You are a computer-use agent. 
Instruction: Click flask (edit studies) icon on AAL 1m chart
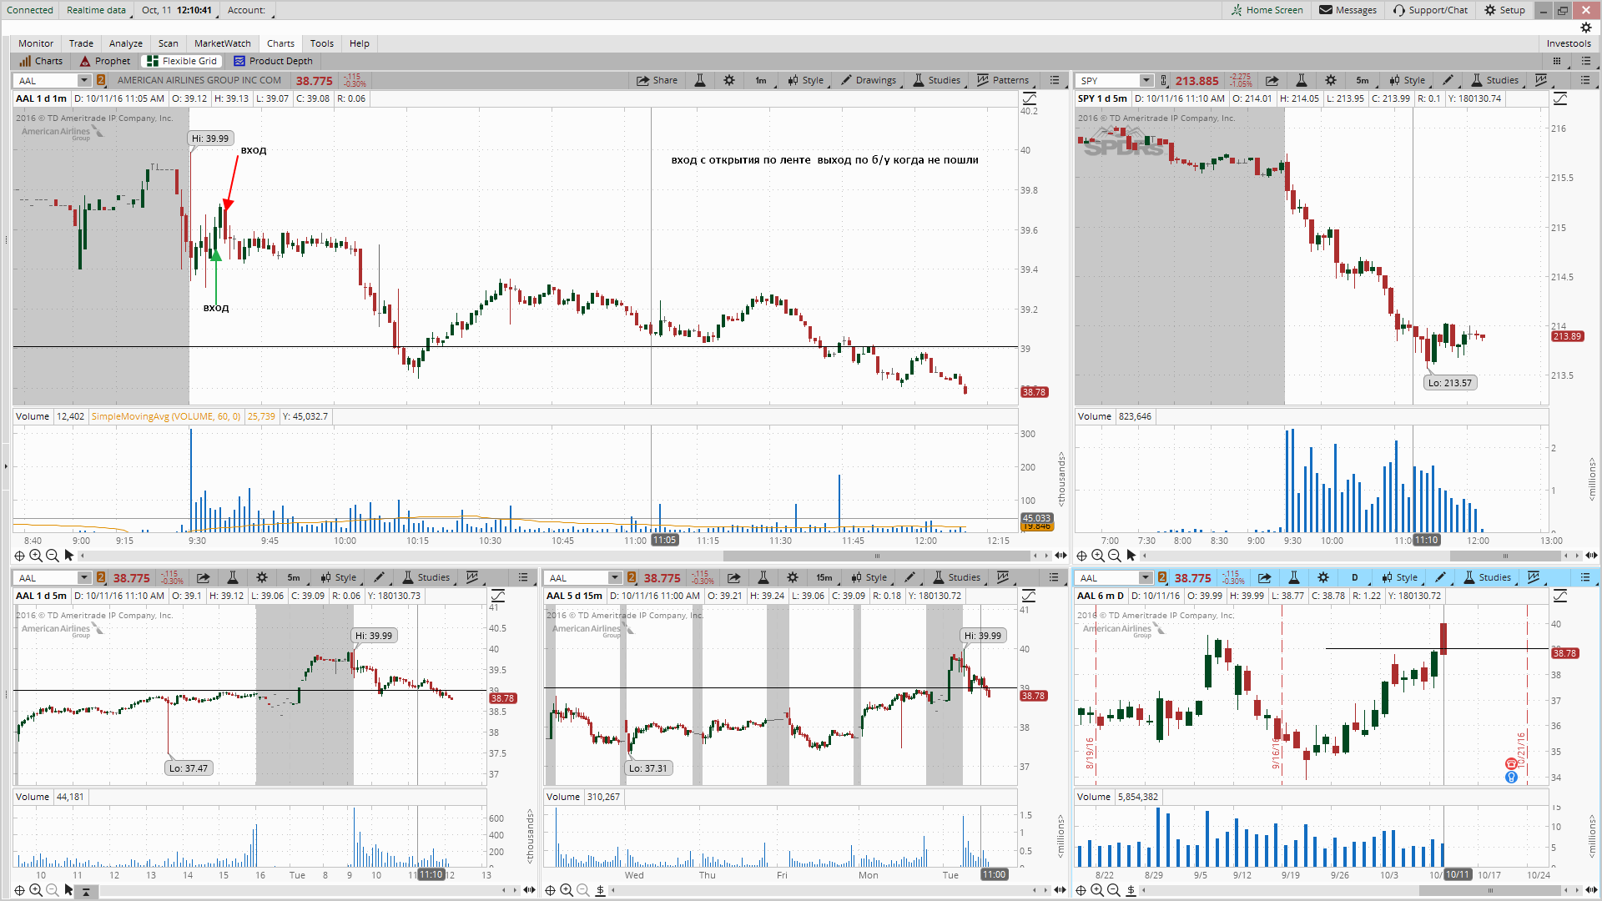(x=700, y=80)
